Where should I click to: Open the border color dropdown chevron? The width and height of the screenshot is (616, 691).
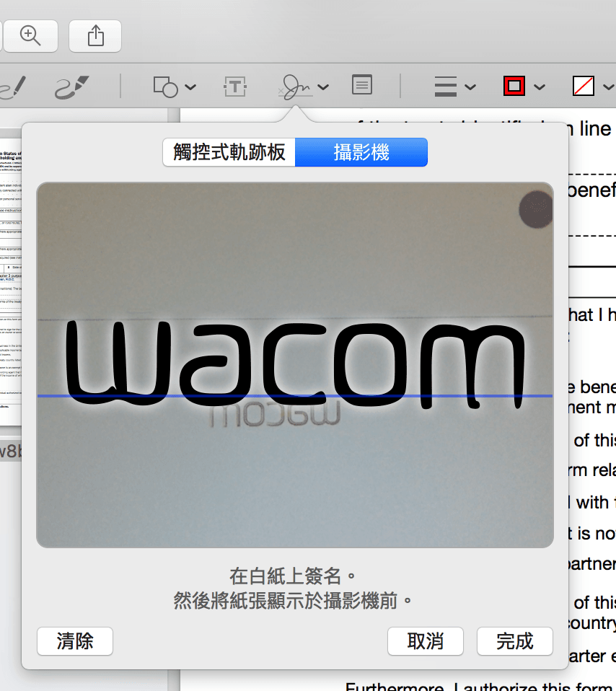coord(540,87)
